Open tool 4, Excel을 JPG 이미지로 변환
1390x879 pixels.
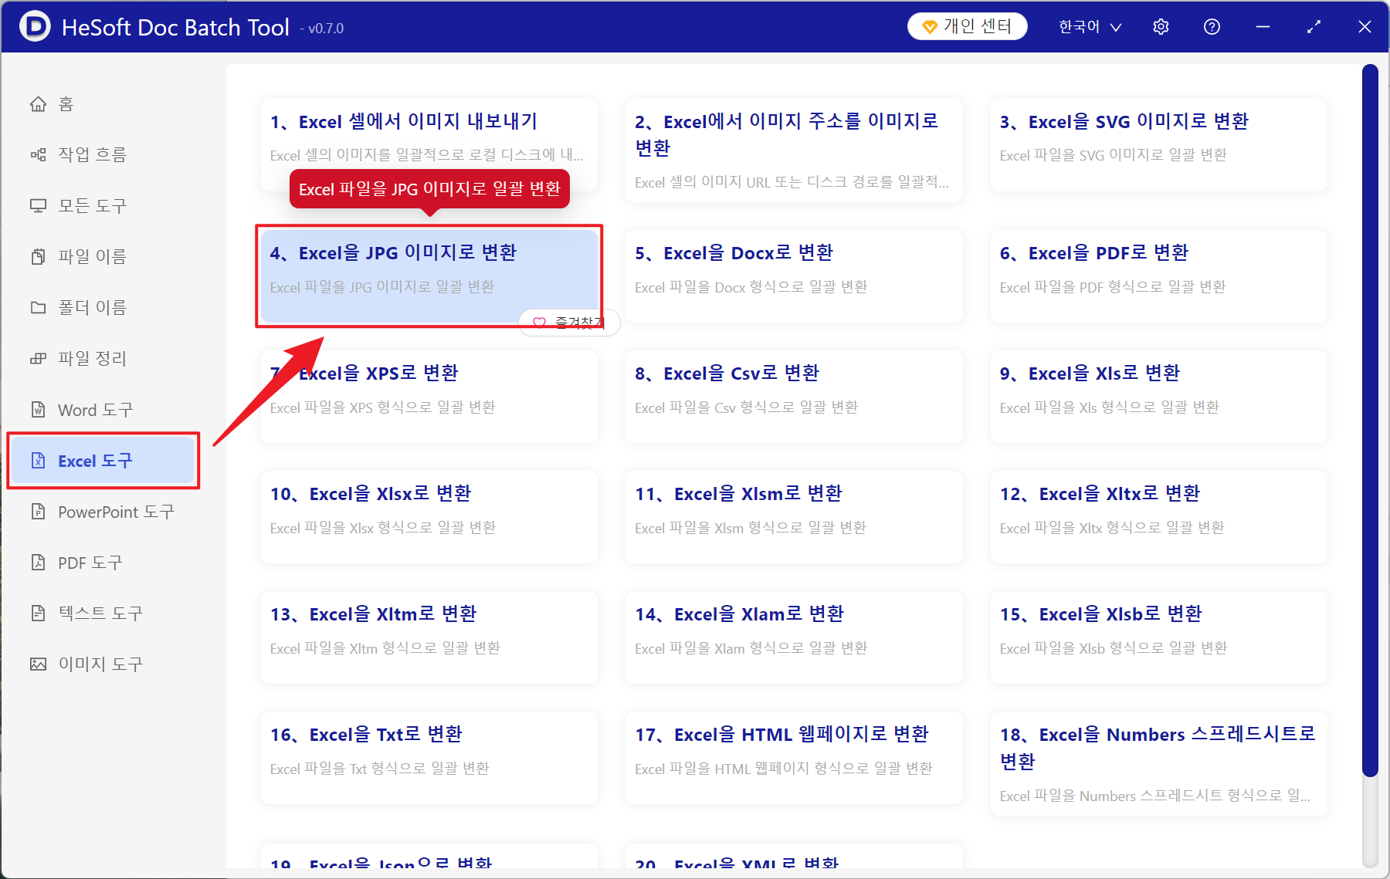[429, 276]
